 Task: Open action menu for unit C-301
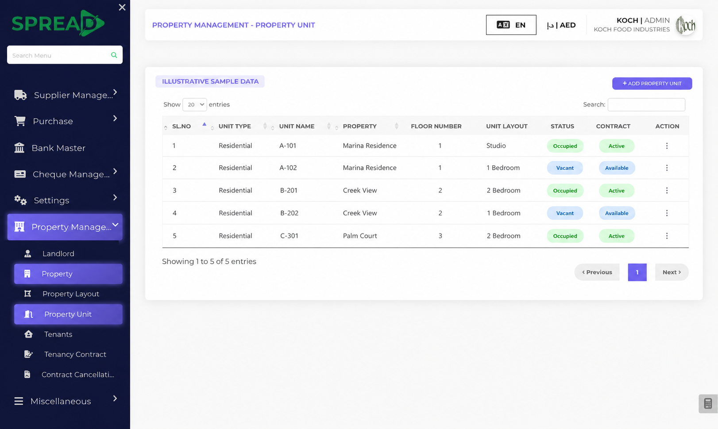[667, 236]
